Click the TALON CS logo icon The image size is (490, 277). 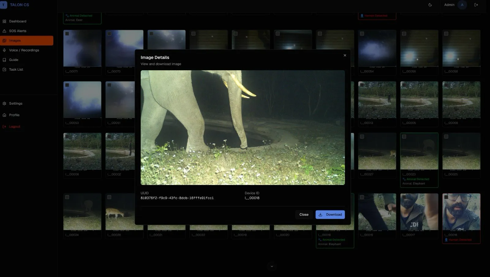3,5
